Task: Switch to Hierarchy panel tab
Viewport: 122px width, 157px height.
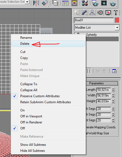Action: point(92,13)
